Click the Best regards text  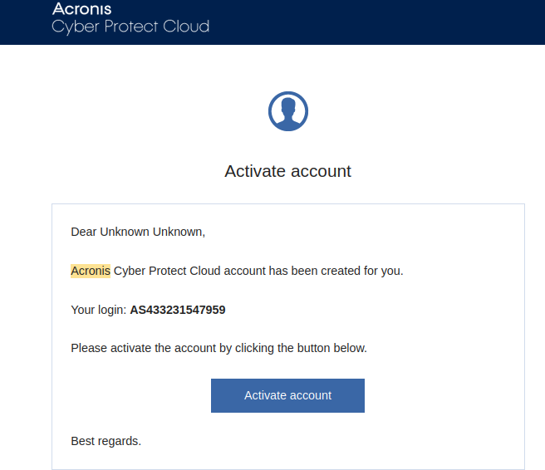tap(106, 441)
